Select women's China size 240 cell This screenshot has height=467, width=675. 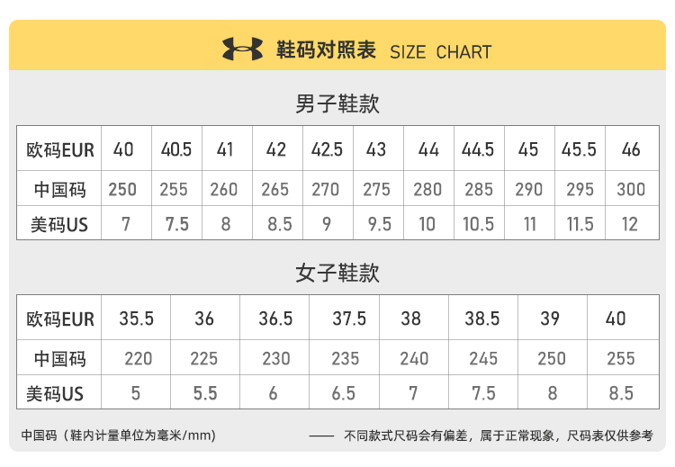click(413, 358)
